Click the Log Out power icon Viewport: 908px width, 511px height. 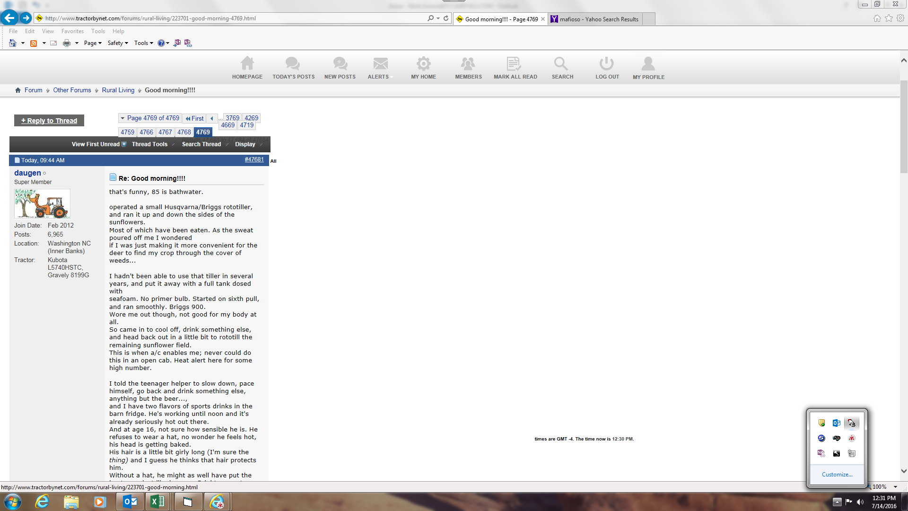[606, 64]
